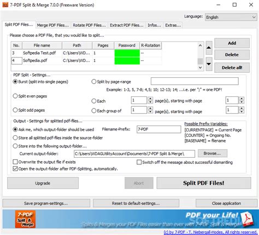Click the No. column header

(x=16, y=45)
